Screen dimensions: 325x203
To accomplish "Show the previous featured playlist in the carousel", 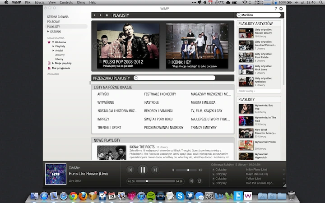I will 96,46.
